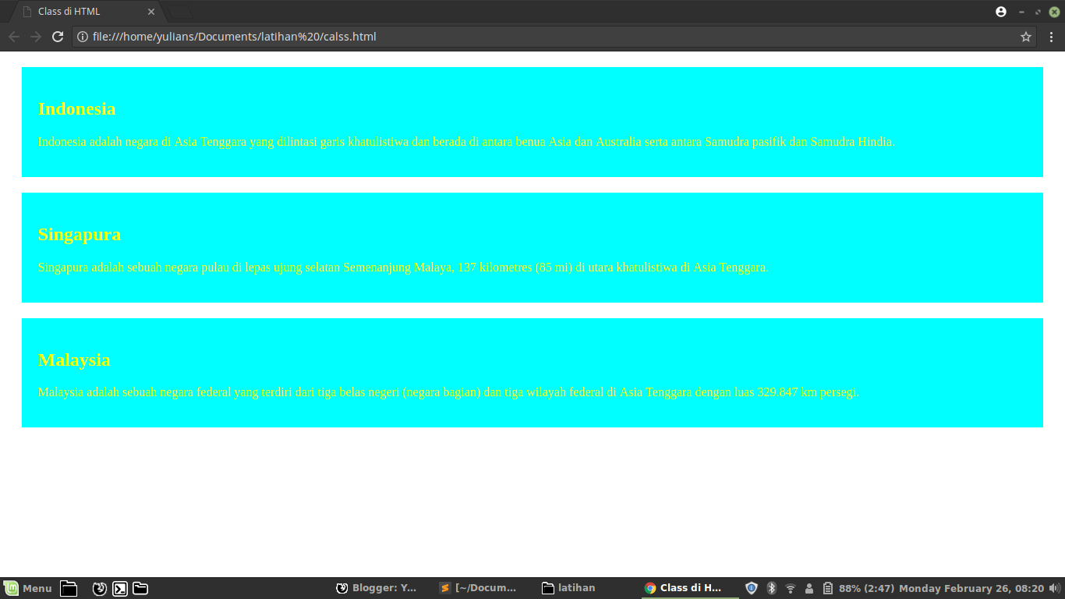The height and width of the screenshot is (599, 1065).
Task: Switch to the Blogger Firefox window in taskbar
Action: coord(377,588)
